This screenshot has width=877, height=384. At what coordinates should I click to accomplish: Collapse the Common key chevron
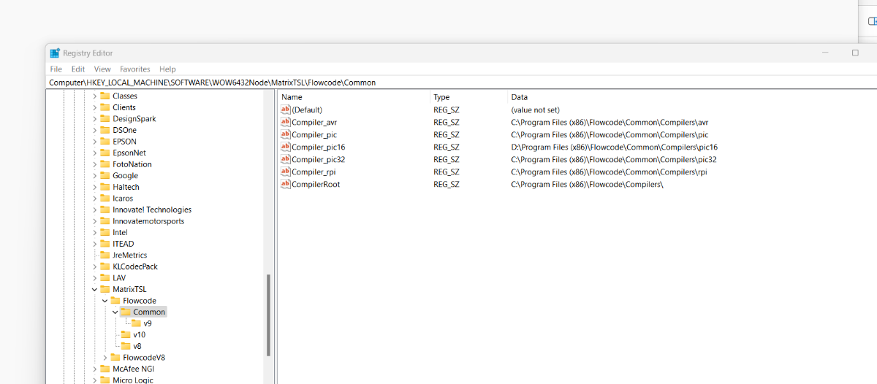point(115,312)
